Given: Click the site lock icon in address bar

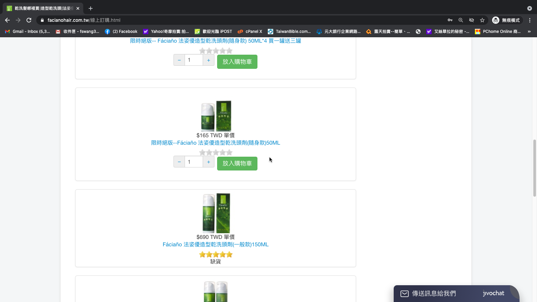Looking at the screenshot, I should coord(42,20).
